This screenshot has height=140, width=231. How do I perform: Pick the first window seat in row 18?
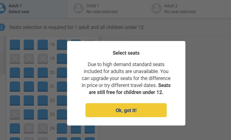pyautogui.click(x=15, y=45)
